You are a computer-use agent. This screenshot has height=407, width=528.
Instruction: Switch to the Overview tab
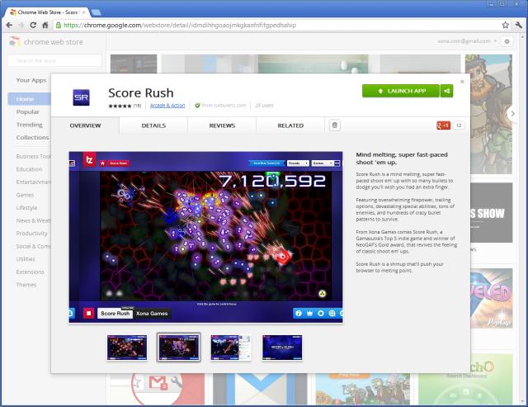[85, 125]
